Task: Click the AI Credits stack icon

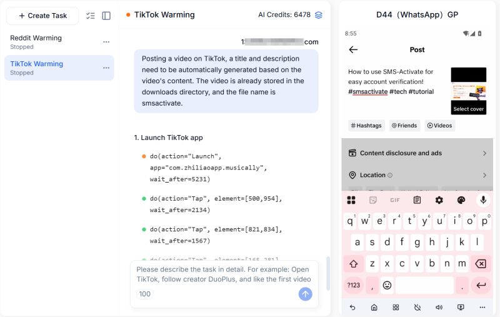Action: 319,15
